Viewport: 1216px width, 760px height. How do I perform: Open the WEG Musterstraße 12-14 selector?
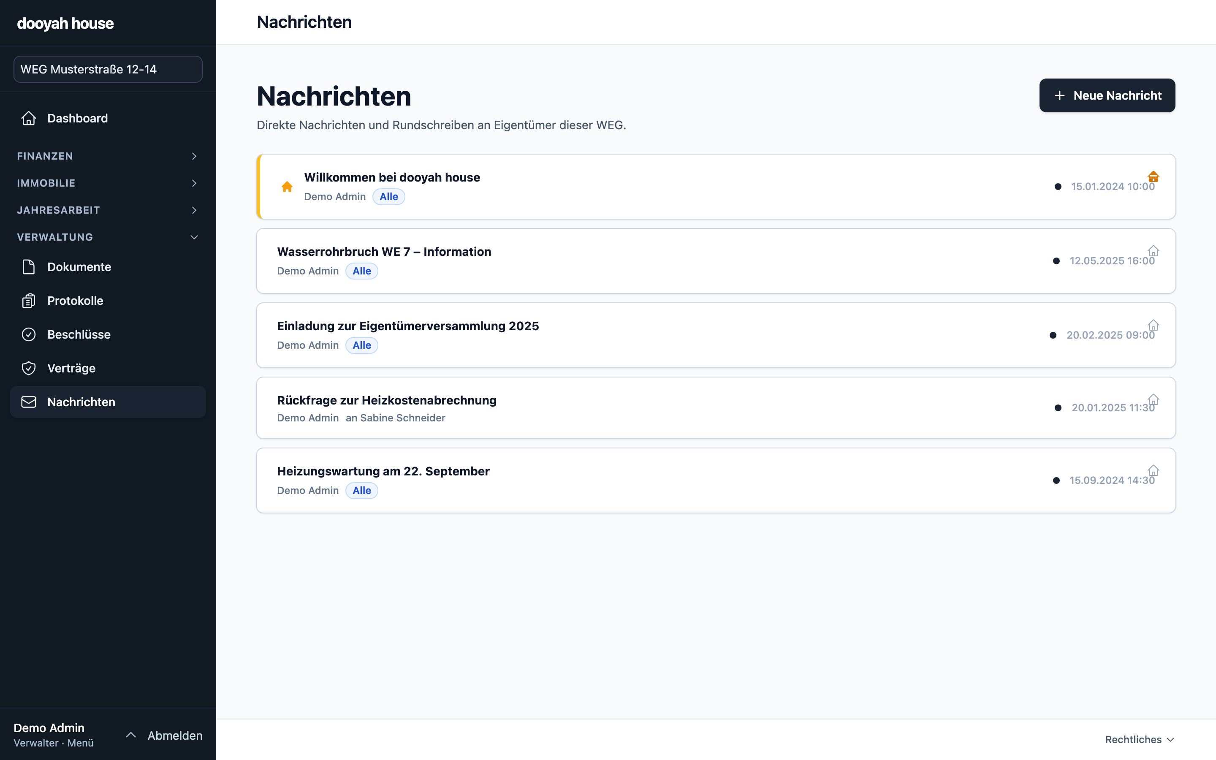[x=108, y=69]
